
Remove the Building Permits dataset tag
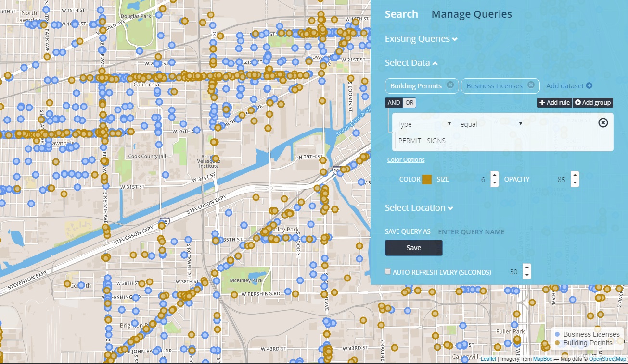(450, 85)
